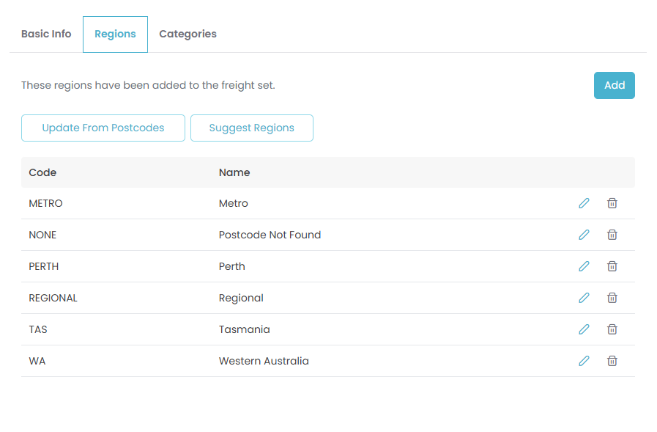
Task: Click the Suggest Regions button
Action: click(251, 128)
